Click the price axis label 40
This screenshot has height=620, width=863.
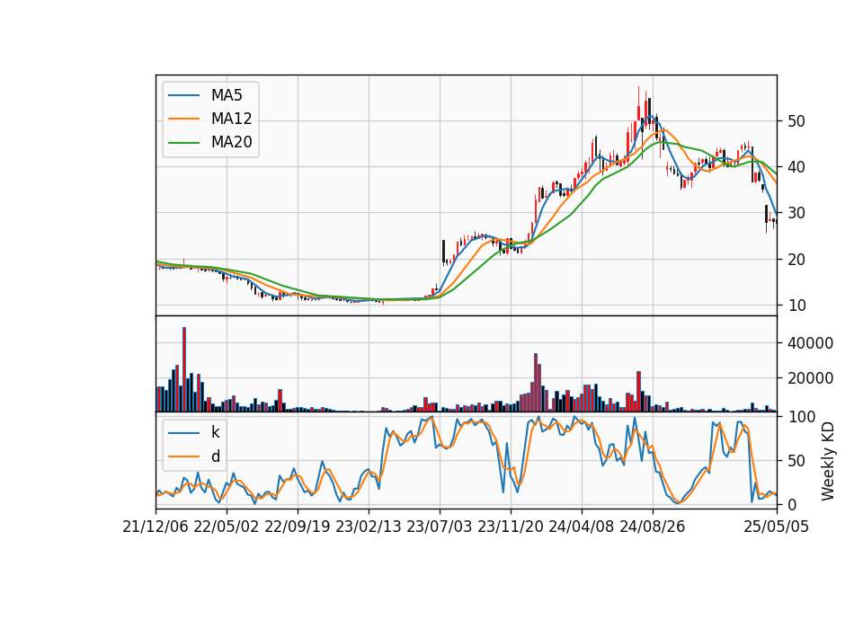pos(796,167)
